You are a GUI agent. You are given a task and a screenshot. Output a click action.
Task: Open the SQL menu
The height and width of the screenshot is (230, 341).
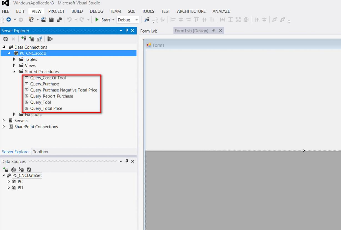[131, 11]
